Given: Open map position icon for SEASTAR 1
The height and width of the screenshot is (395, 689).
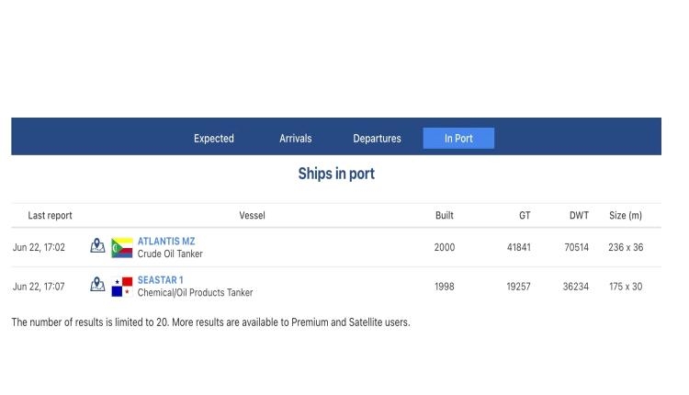Looking at the screenshot, I should 97,284.
